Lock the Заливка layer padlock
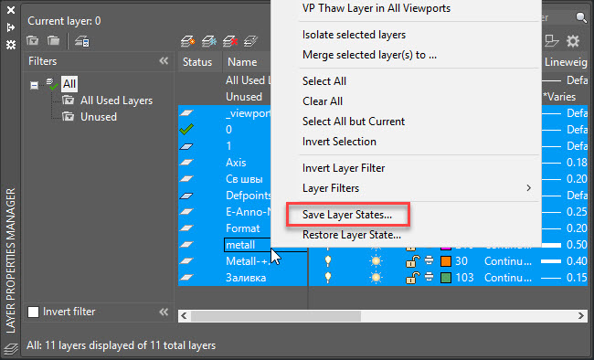594x360 pixels. pos(412,278)
